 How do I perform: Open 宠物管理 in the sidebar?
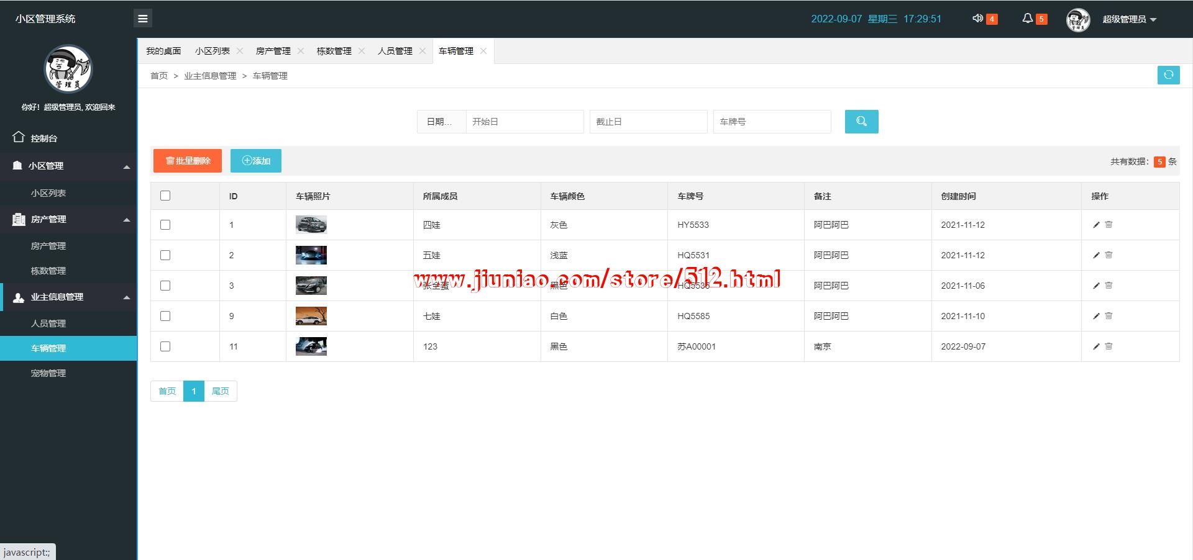(48, 373)
